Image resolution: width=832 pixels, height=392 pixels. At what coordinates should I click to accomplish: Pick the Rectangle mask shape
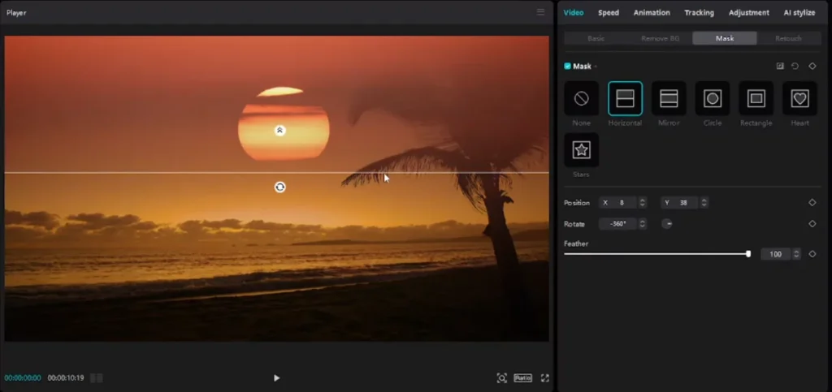[756, 98]
